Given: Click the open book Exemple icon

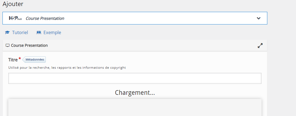Looking at the screenshot, I should (39, 32).
